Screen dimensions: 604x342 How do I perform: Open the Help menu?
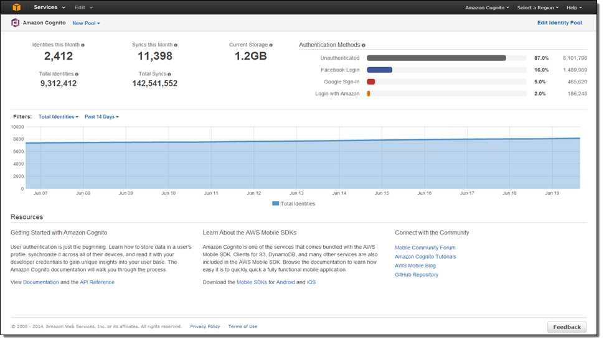tap(573, 7)
